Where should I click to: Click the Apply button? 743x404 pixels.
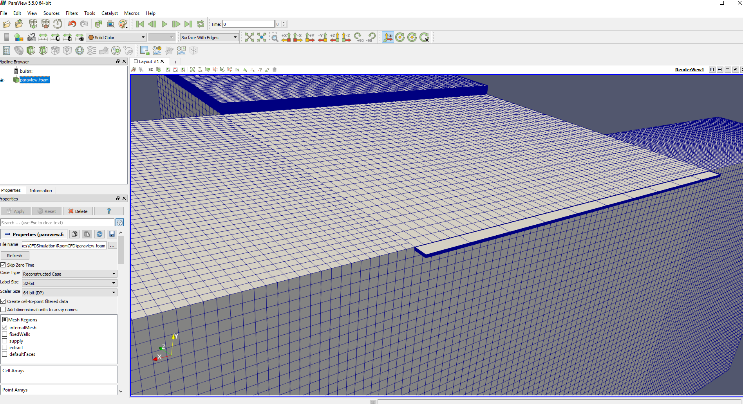pos(16,211)
